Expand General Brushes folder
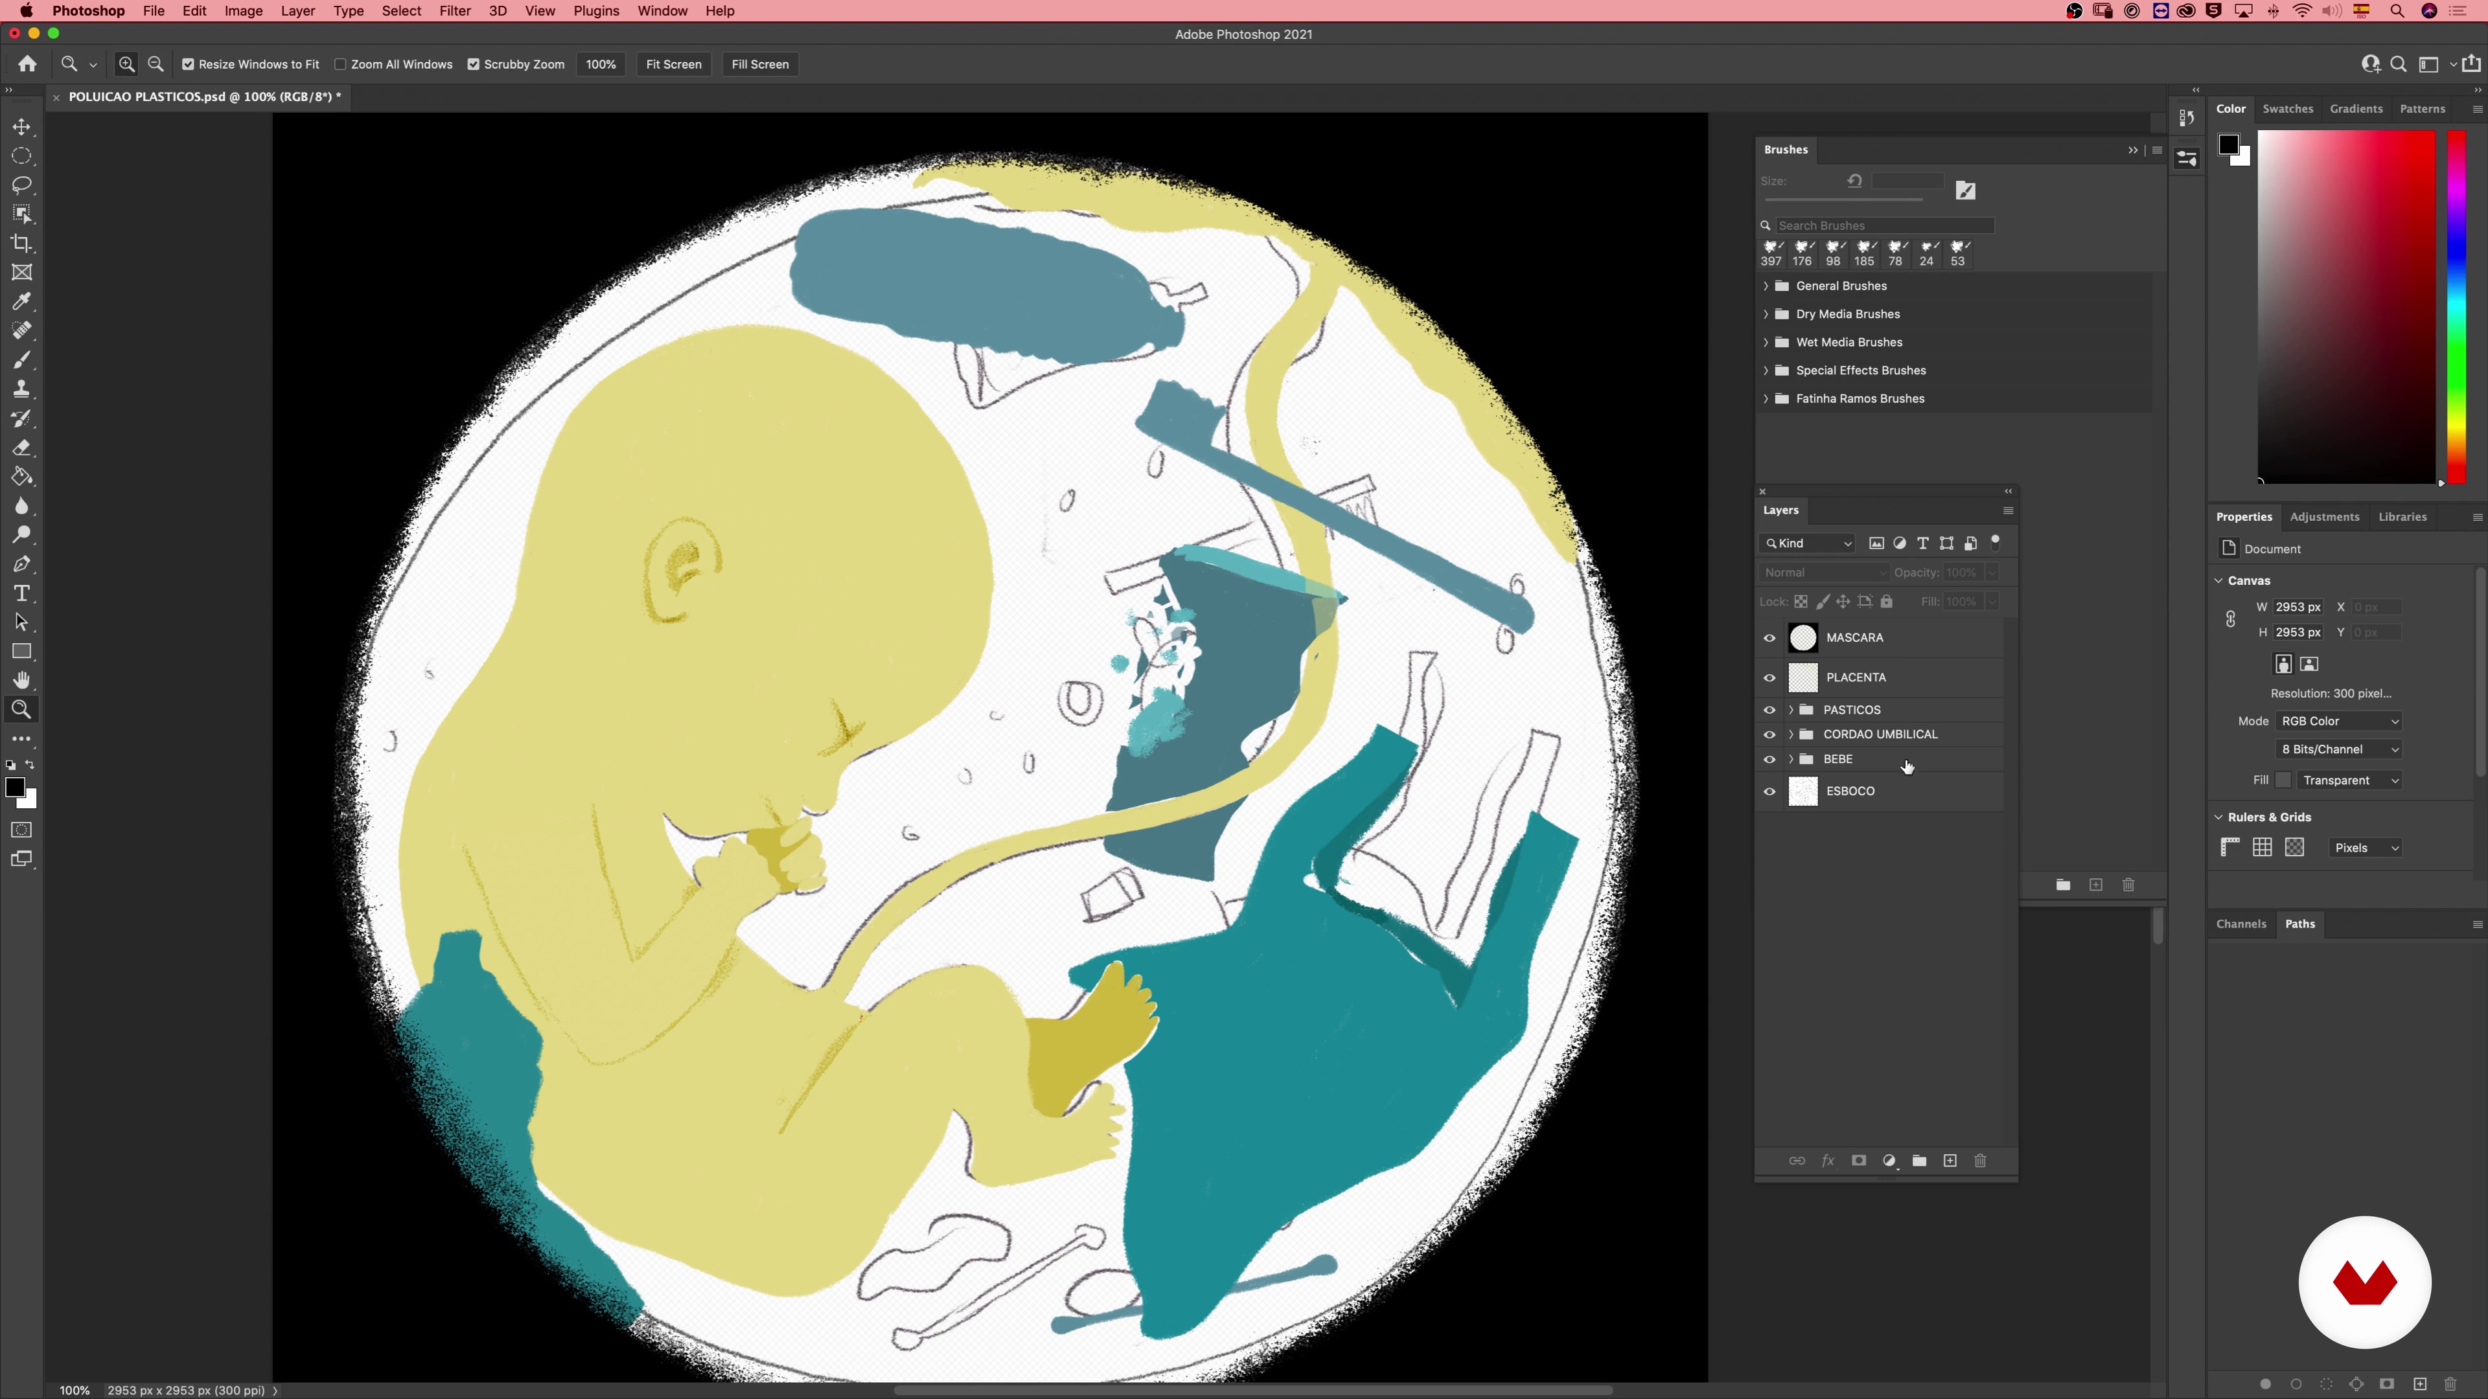The height and width of the screenshot is (1399, 2488). pos(1766,286)
